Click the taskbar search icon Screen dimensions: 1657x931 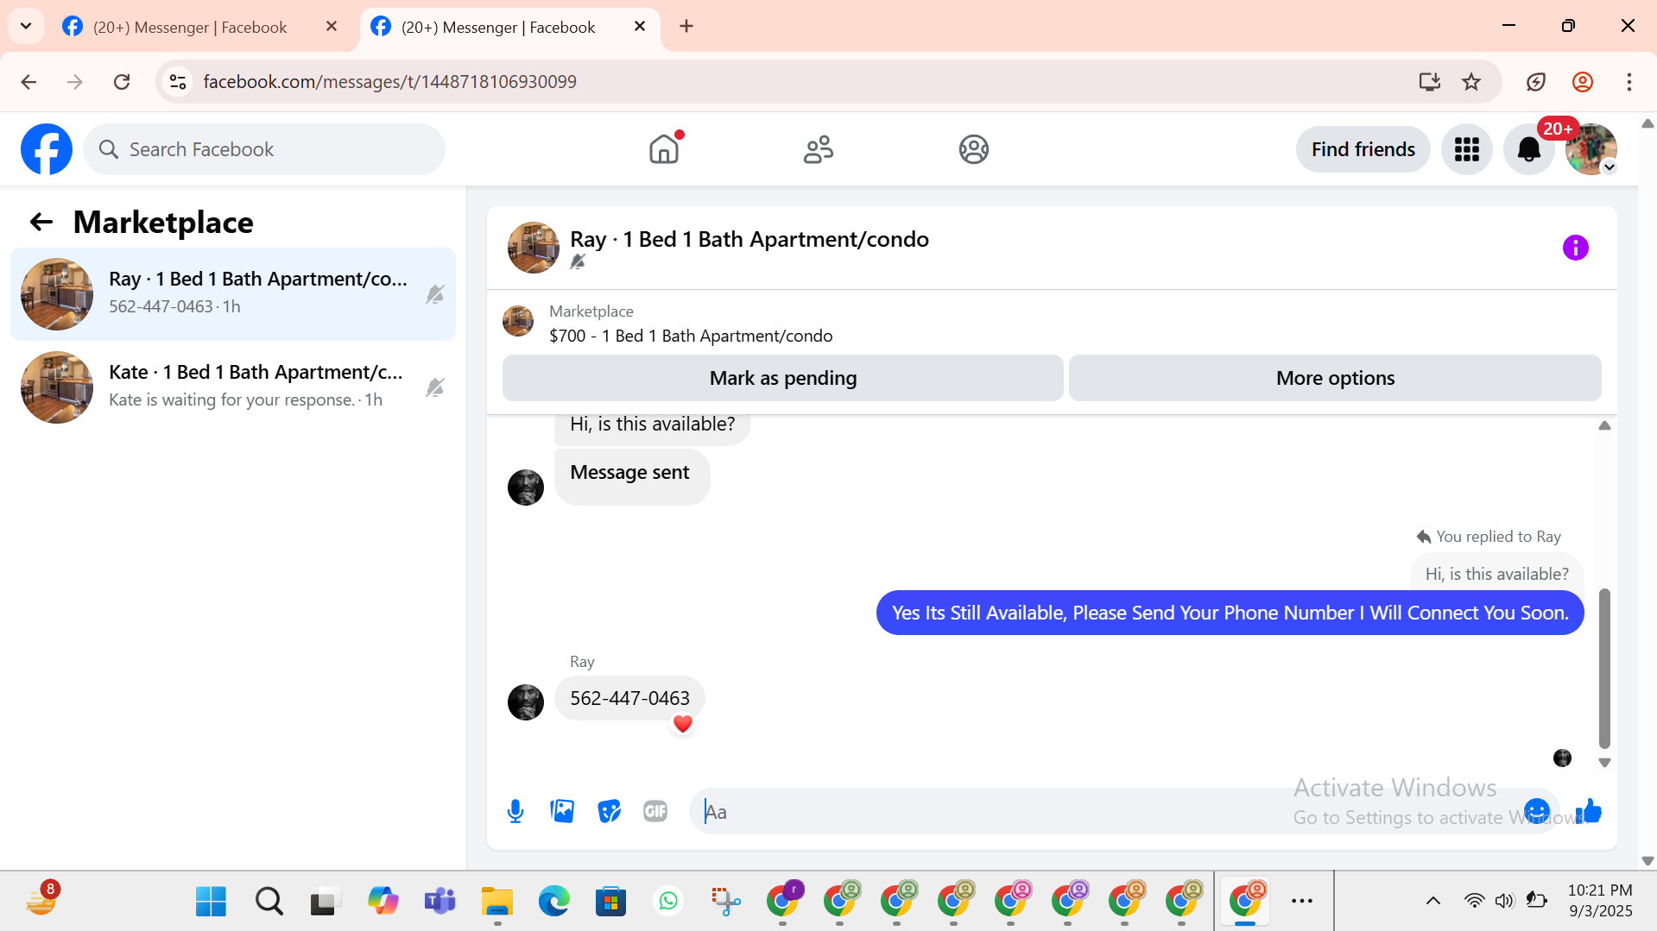tap(269, 902)
